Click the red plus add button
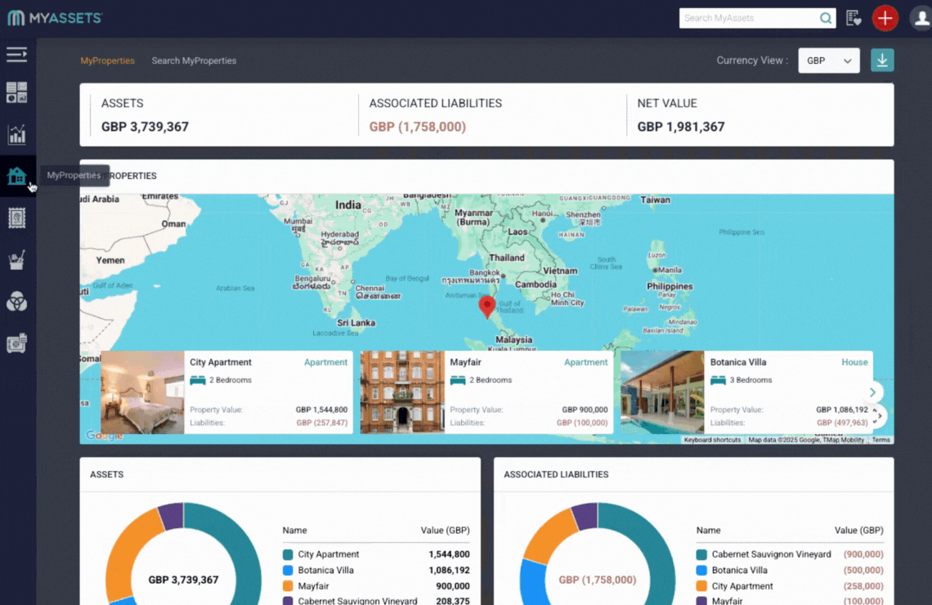This screenshot has width=932, height=605. pos(885,18)
